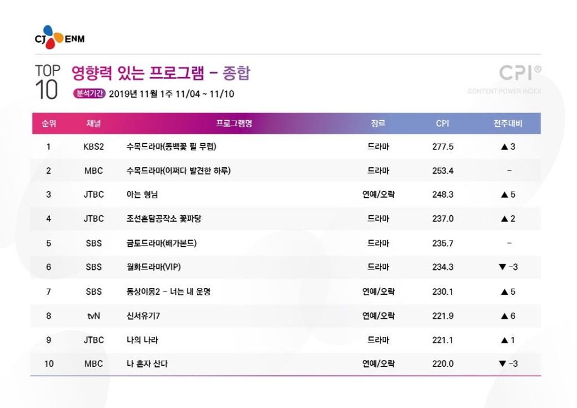Click CPI value 230.1
This screenshot has height=408, width=577.
pyautogui.click(x=443, y=292)
